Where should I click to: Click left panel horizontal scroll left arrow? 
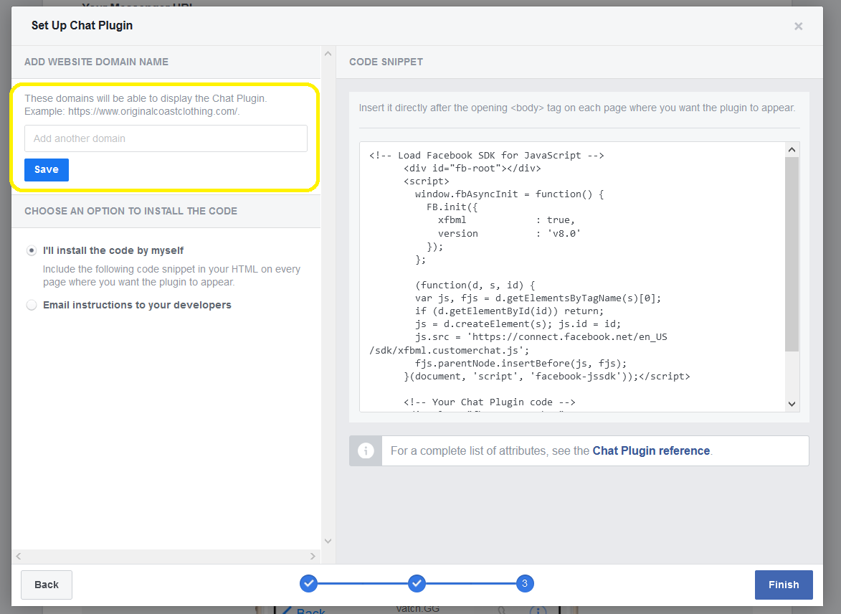pos(19,557)
